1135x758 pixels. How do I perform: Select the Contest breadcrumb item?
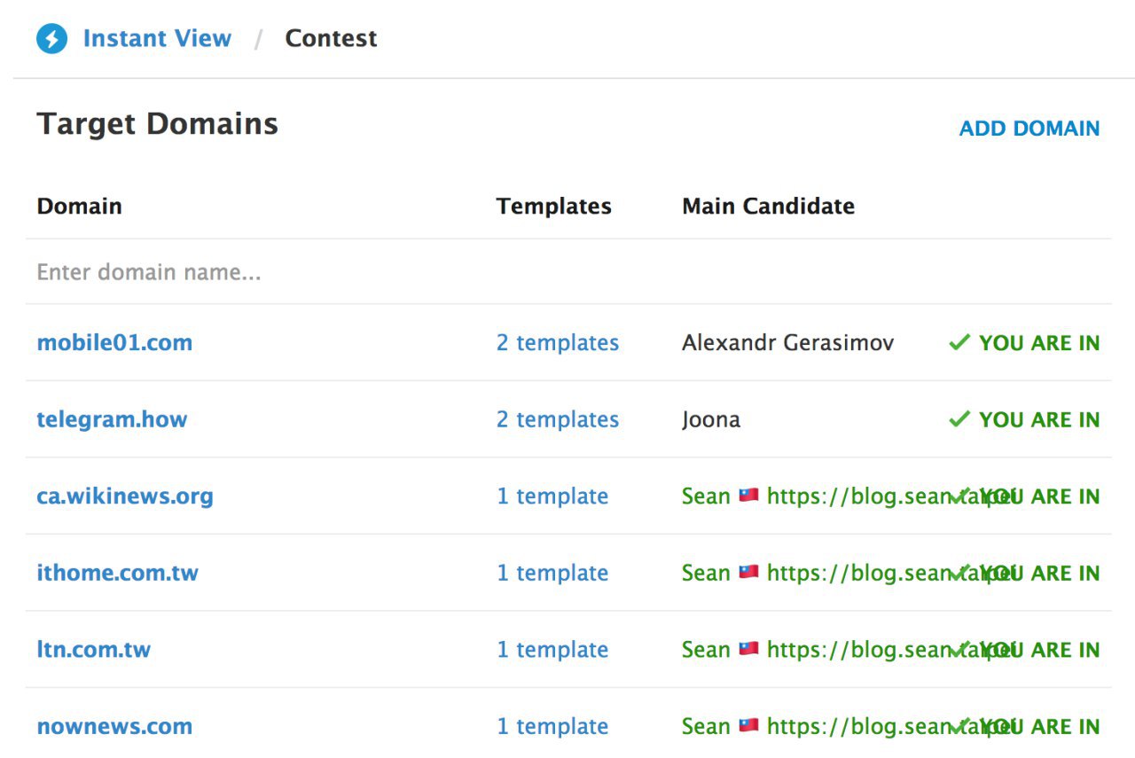tap(331, 39)
